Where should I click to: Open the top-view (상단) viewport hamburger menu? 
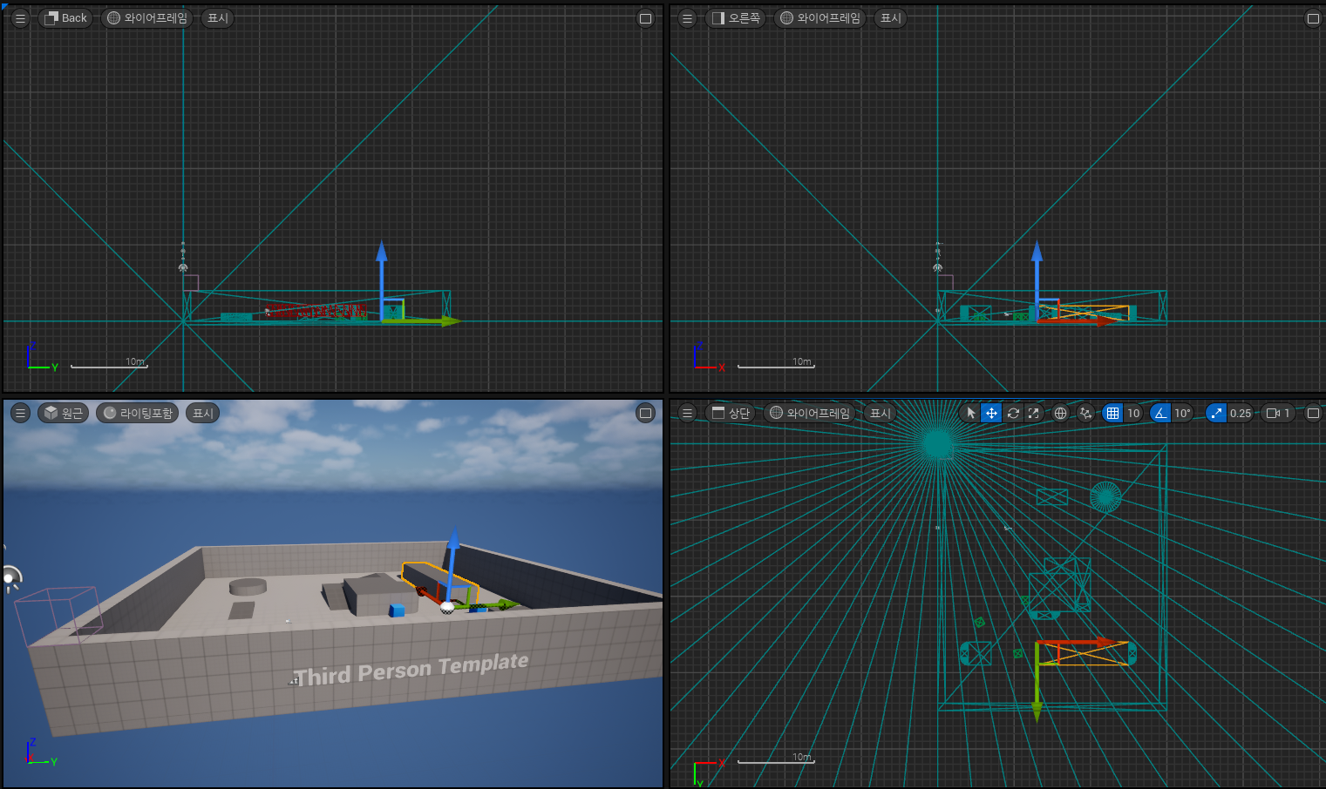[x=688, y=413]
